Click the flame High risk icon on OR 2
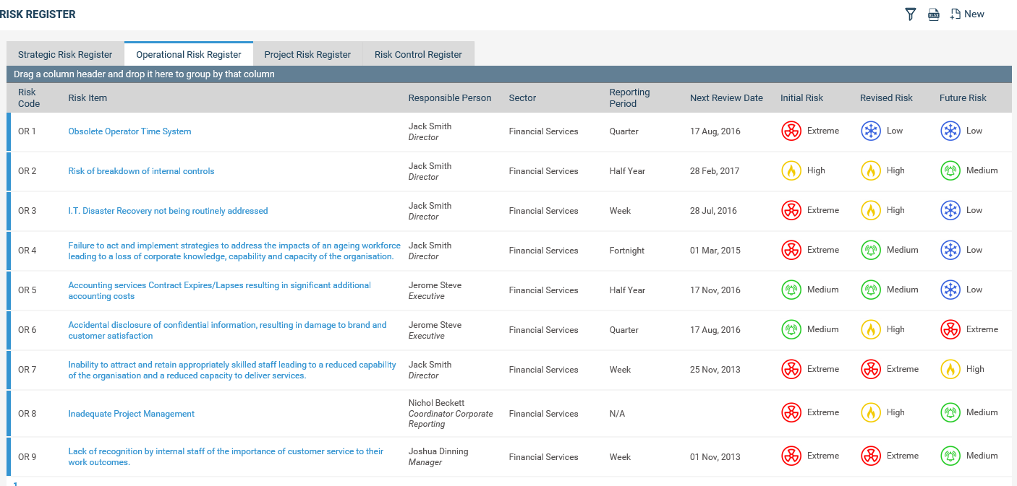The width and height of the screenshot is (1017, 486). coord(791,170)
